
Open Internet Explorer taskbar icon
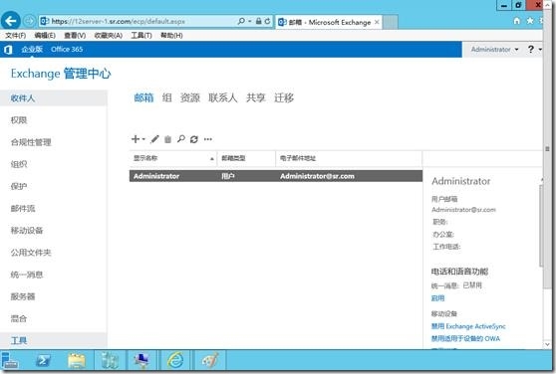click(x=175, y=360)
